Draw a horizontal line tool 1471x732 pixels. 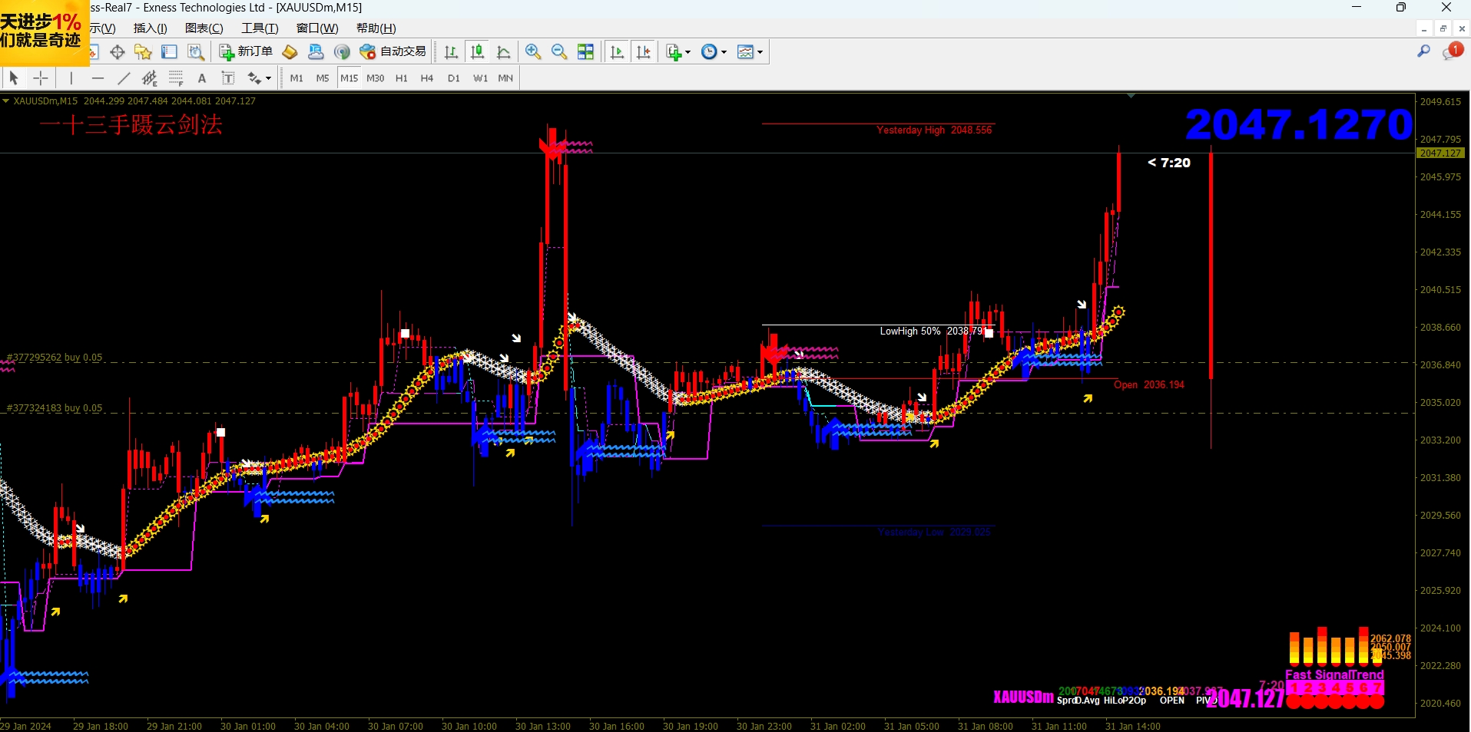(98, 77)
